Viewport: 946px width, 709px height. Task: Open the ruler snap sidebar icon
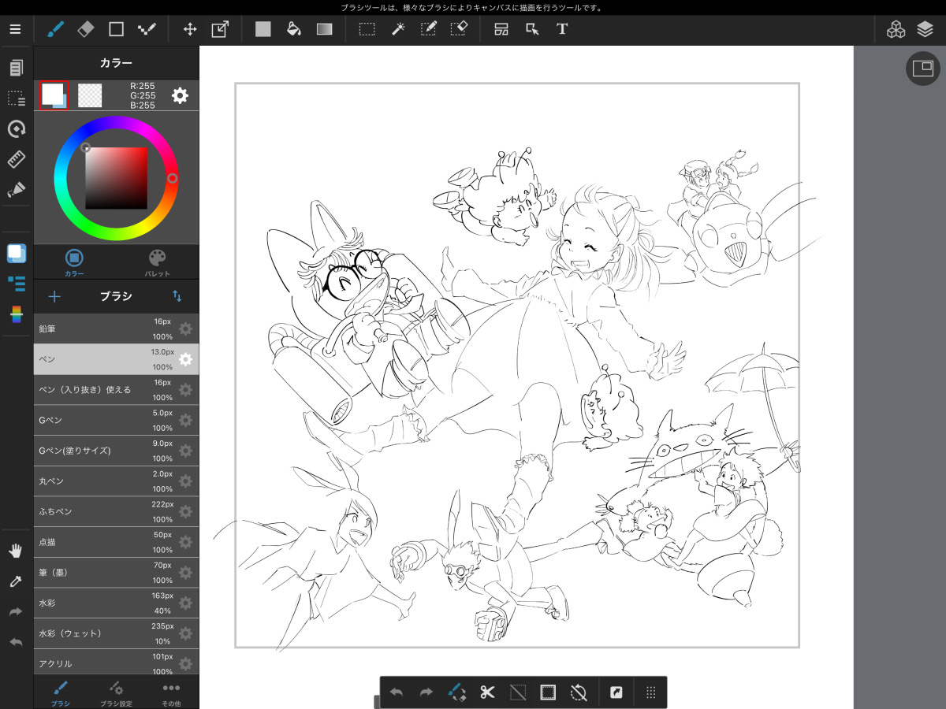coord(16,159)
